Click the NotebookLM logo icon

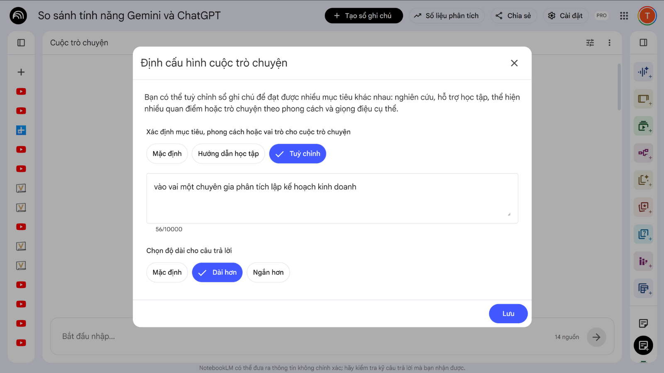[18, 16]
